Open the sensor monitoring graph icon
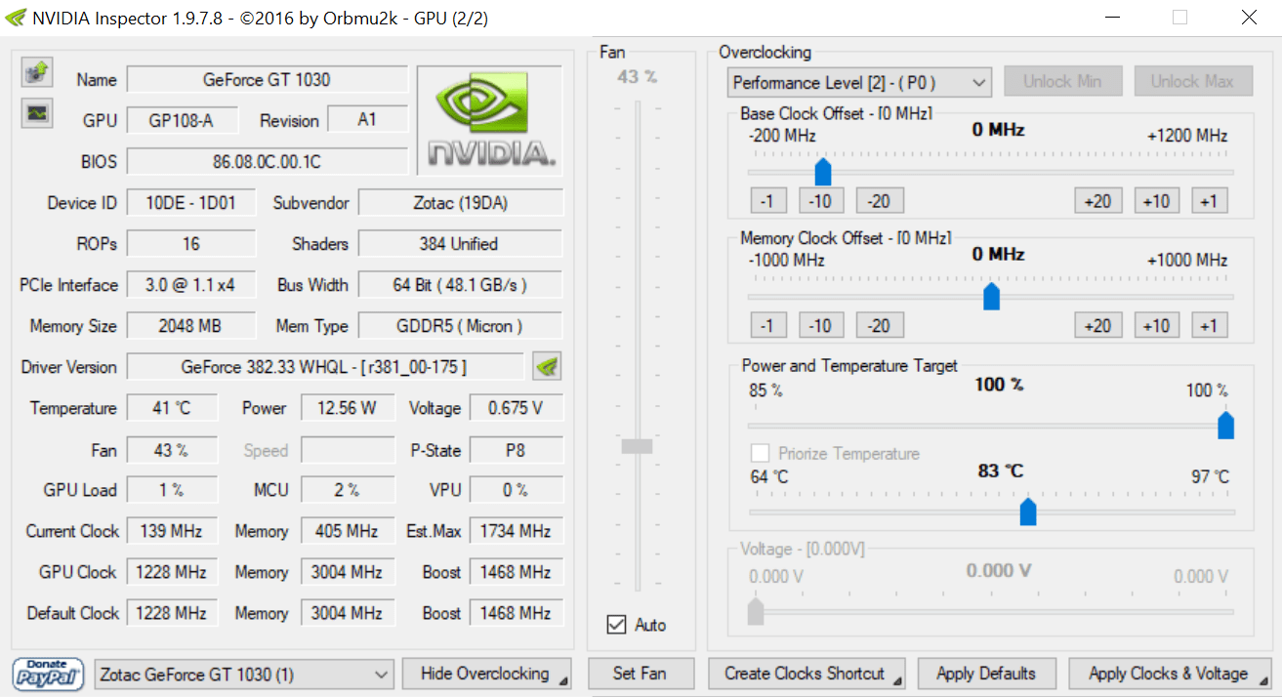Screen dimensions: 1282x697 coord(35,112)
